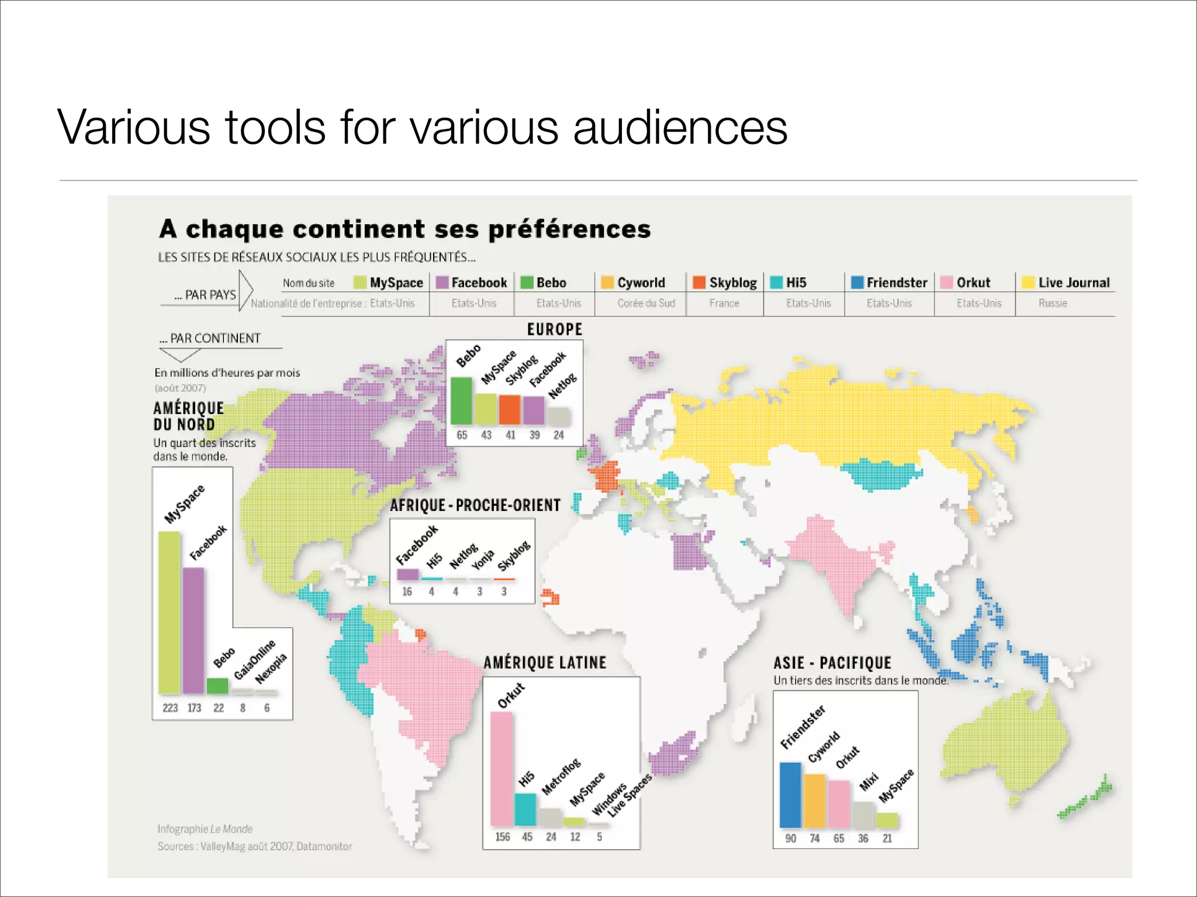1197x897 pixels.
Task: Click the Skyblog red legend swatch
Action: 699,283
